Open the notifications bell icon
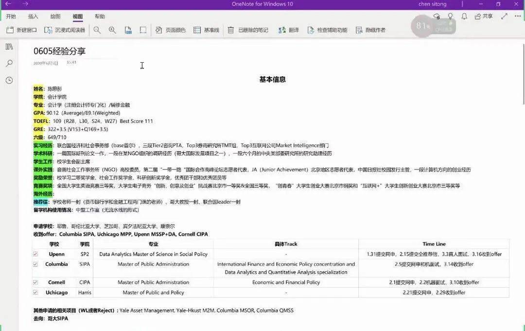525x331 pixels. pos(464,16)
